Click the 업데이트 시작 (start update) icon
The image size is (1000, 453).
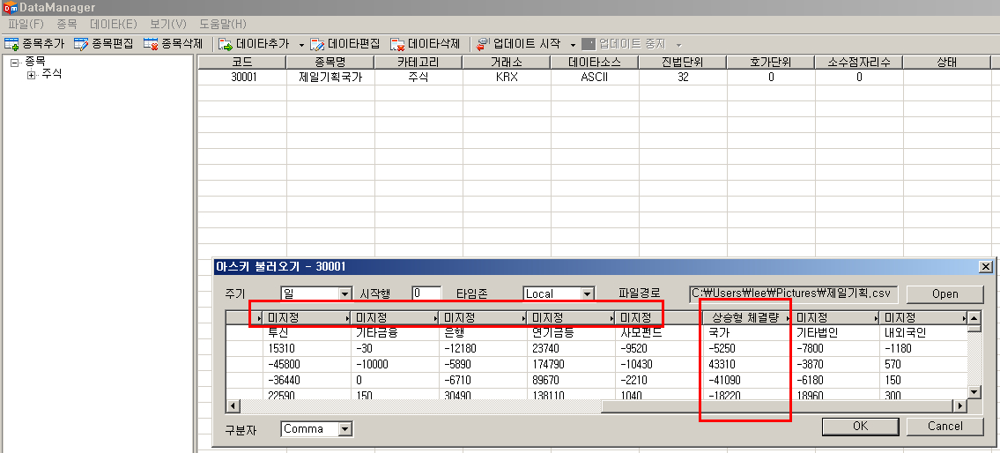(484, 43)
